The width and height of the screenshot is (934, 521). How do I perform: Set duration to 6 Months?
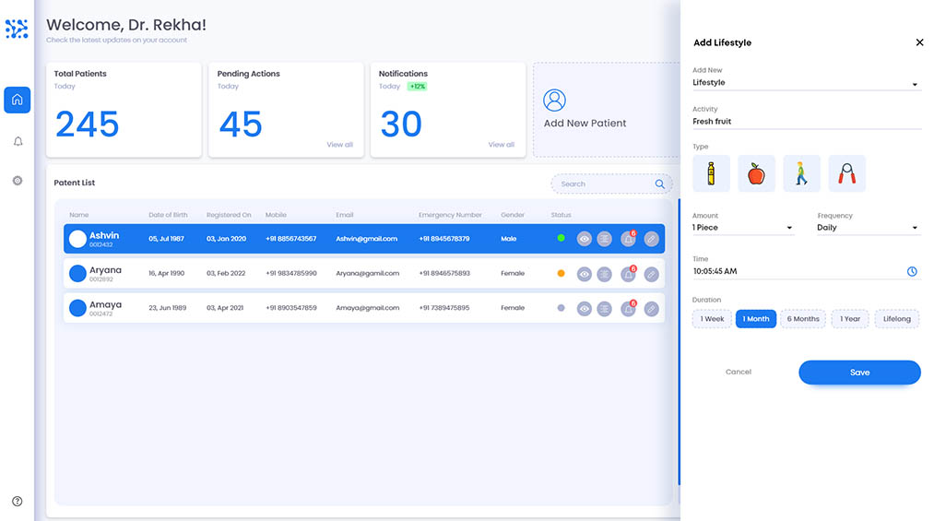click(802, 319)
